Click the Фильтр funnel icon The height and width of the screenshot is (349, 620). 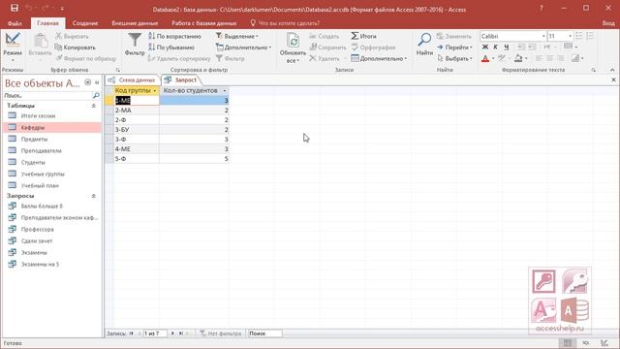click(135, 45)
